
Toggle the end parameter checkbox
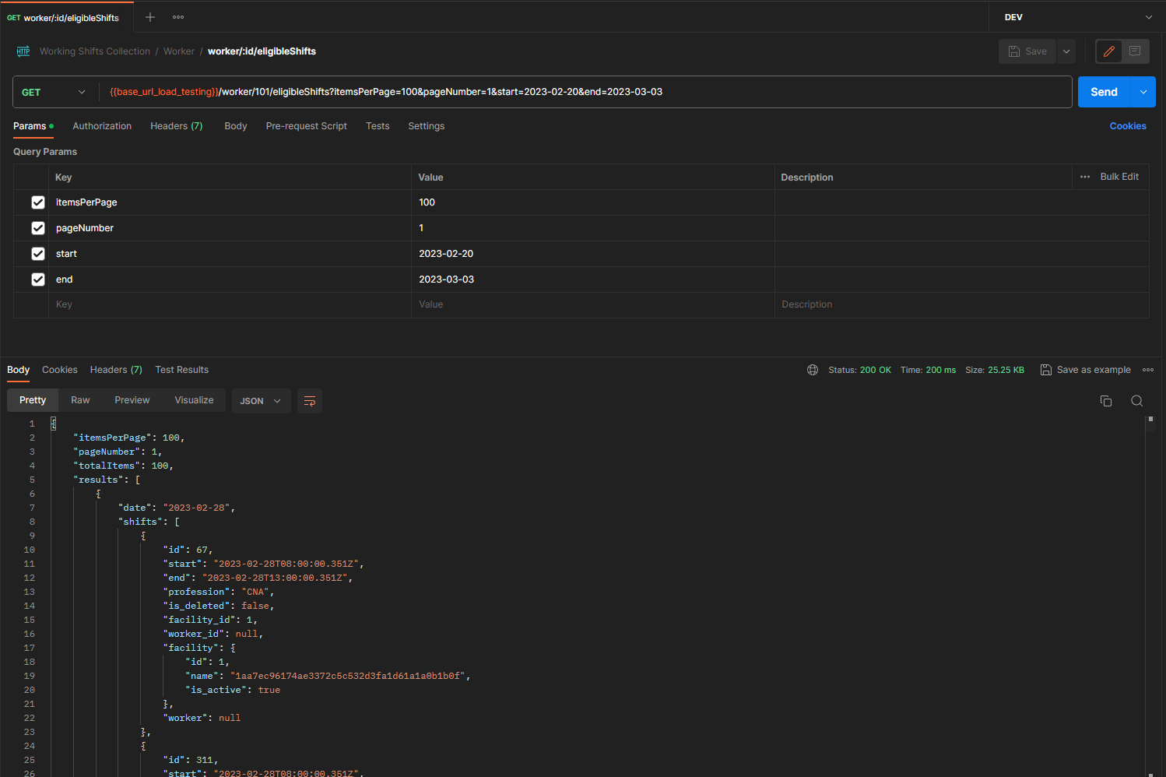(38, 280)
